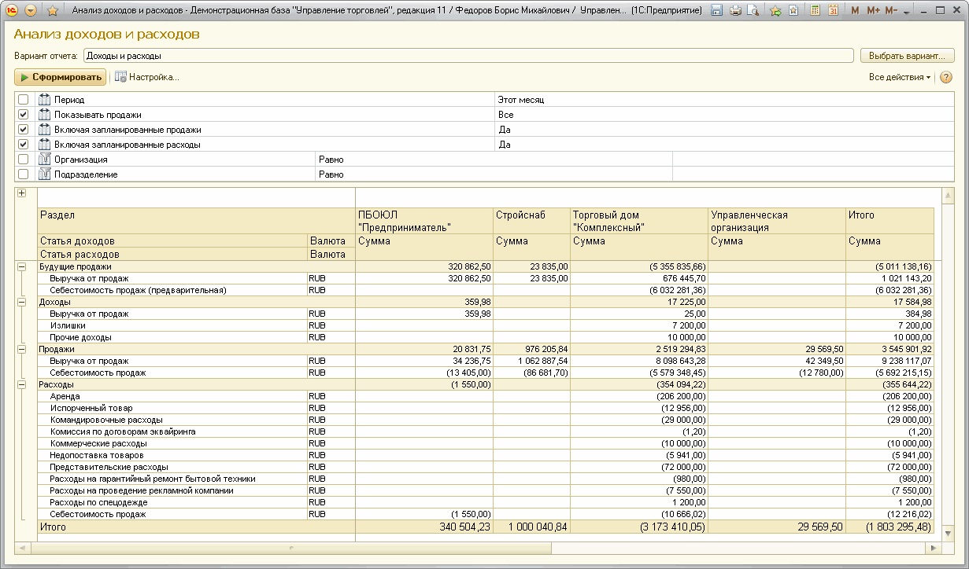This screenshot has height=569, width=969.
Task: Uncheck the Показывать продажи checkbox
Action: [x=23, y=115]
